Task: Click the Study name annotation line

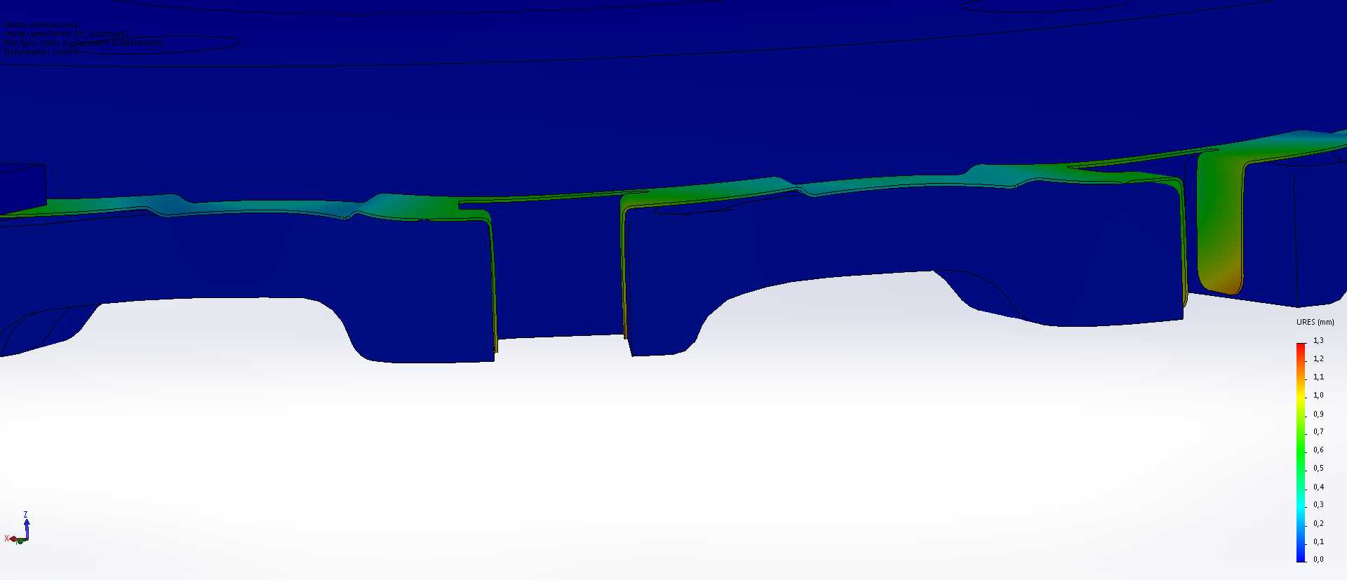Action: coord(66,34)
